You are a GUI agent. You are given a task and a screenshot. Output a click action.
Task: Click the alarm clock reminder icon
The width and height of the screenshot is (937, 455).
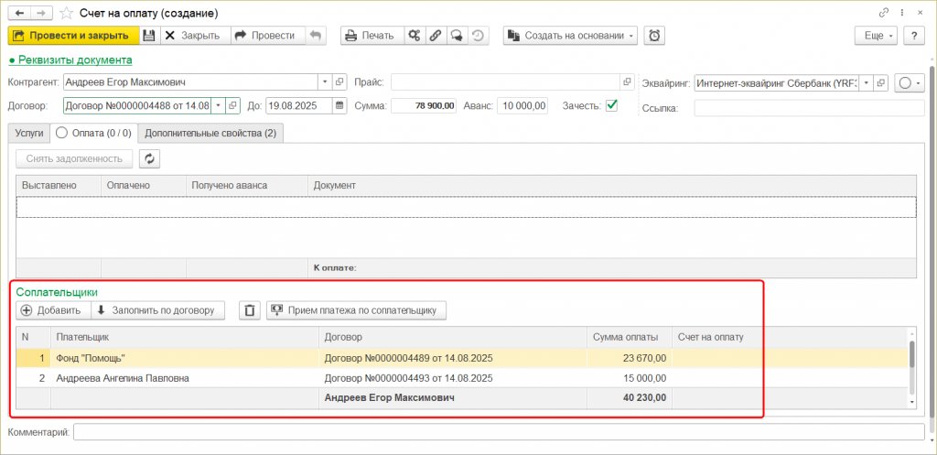654,36
